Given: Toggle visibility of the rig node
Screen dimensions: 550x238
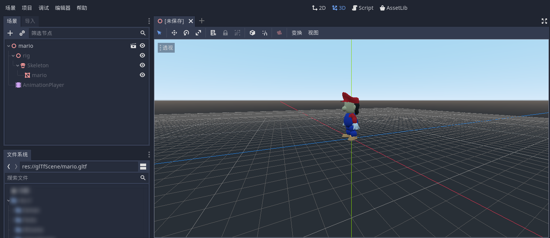Looking at the screenshot, I should pos(142,56).
